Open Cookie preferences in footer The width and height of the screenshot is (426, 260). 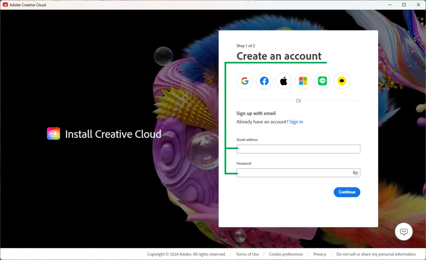[x=286, y=254]
